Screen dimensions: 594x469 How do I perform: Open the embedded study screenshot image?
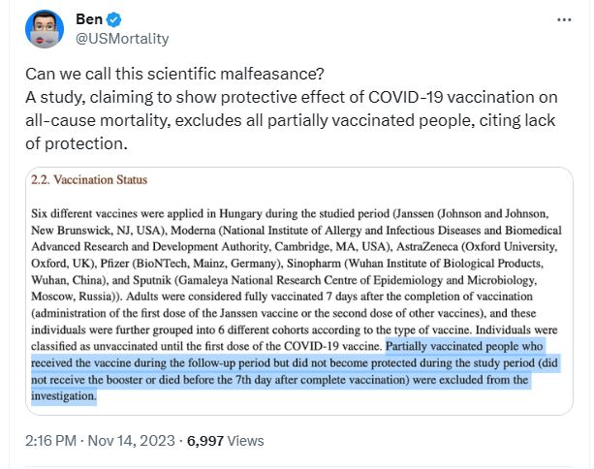tap(299, 291)
